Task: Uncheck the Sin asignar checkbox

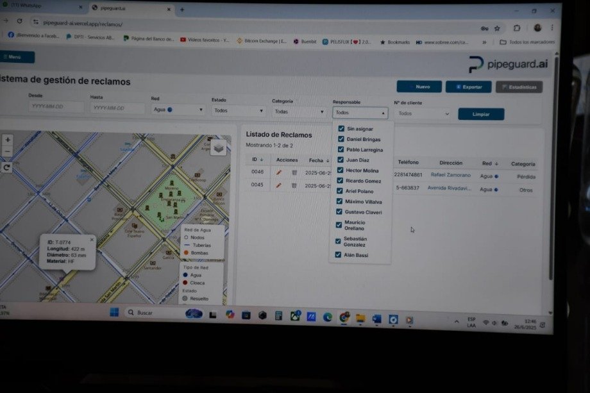Action: 341,129
